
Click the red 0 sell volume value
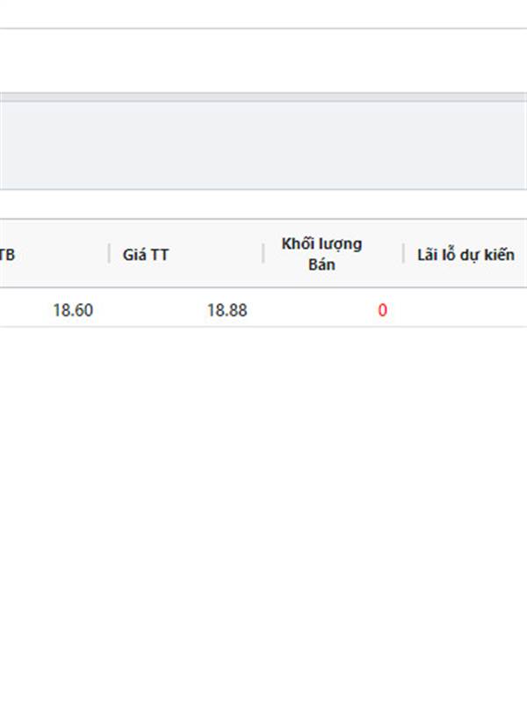pos(382,310)
